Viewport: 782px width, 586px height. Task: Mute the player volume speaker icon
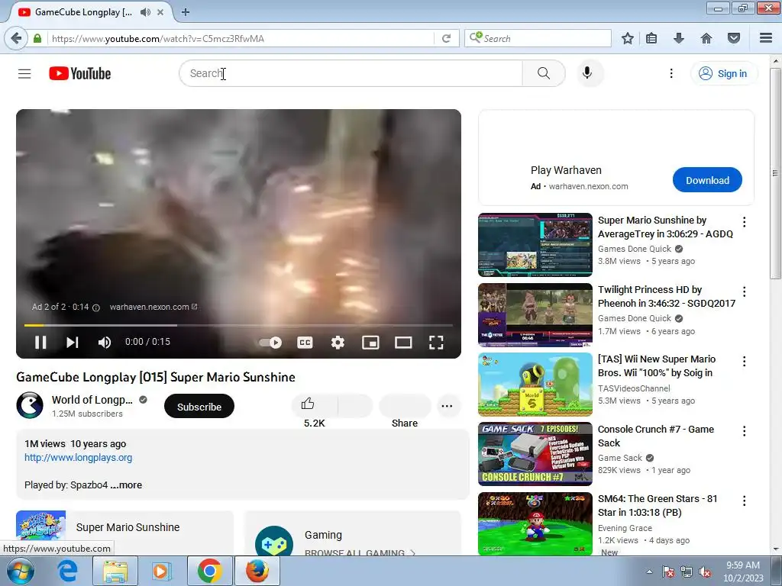point(104,343)
